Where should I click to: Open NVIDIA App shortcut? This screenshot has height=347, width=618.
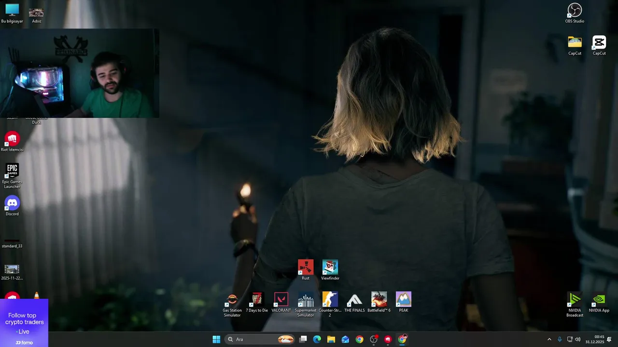coord(599,302)
